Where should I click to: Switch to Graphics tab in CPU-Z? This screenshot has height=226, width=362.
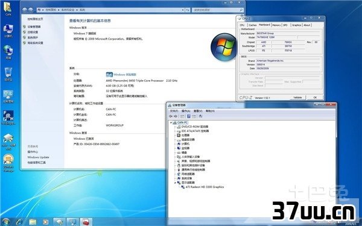(296, 25)
